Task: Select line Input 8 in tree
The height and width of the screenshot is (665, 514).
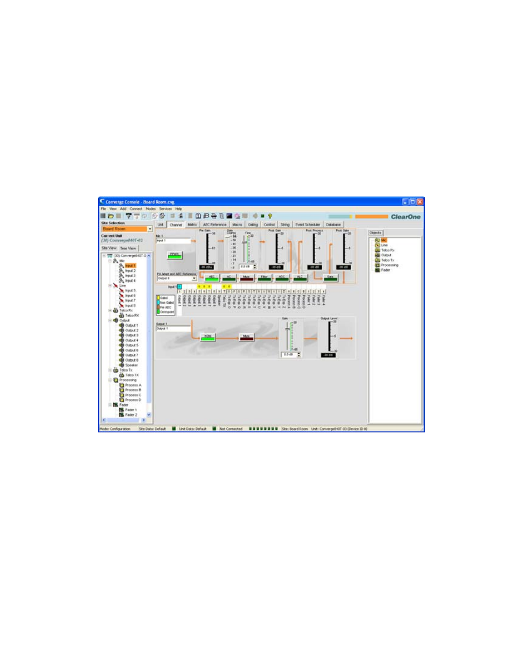Action: coord(130,306)
